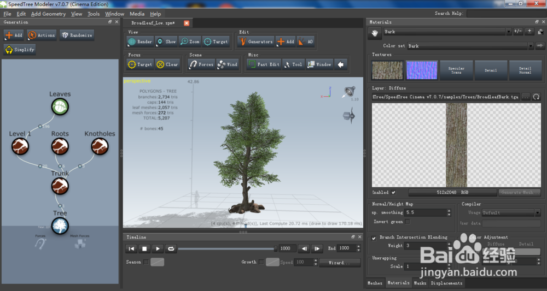
Task: Click the Edit Add button
Action: pos(286,41)
